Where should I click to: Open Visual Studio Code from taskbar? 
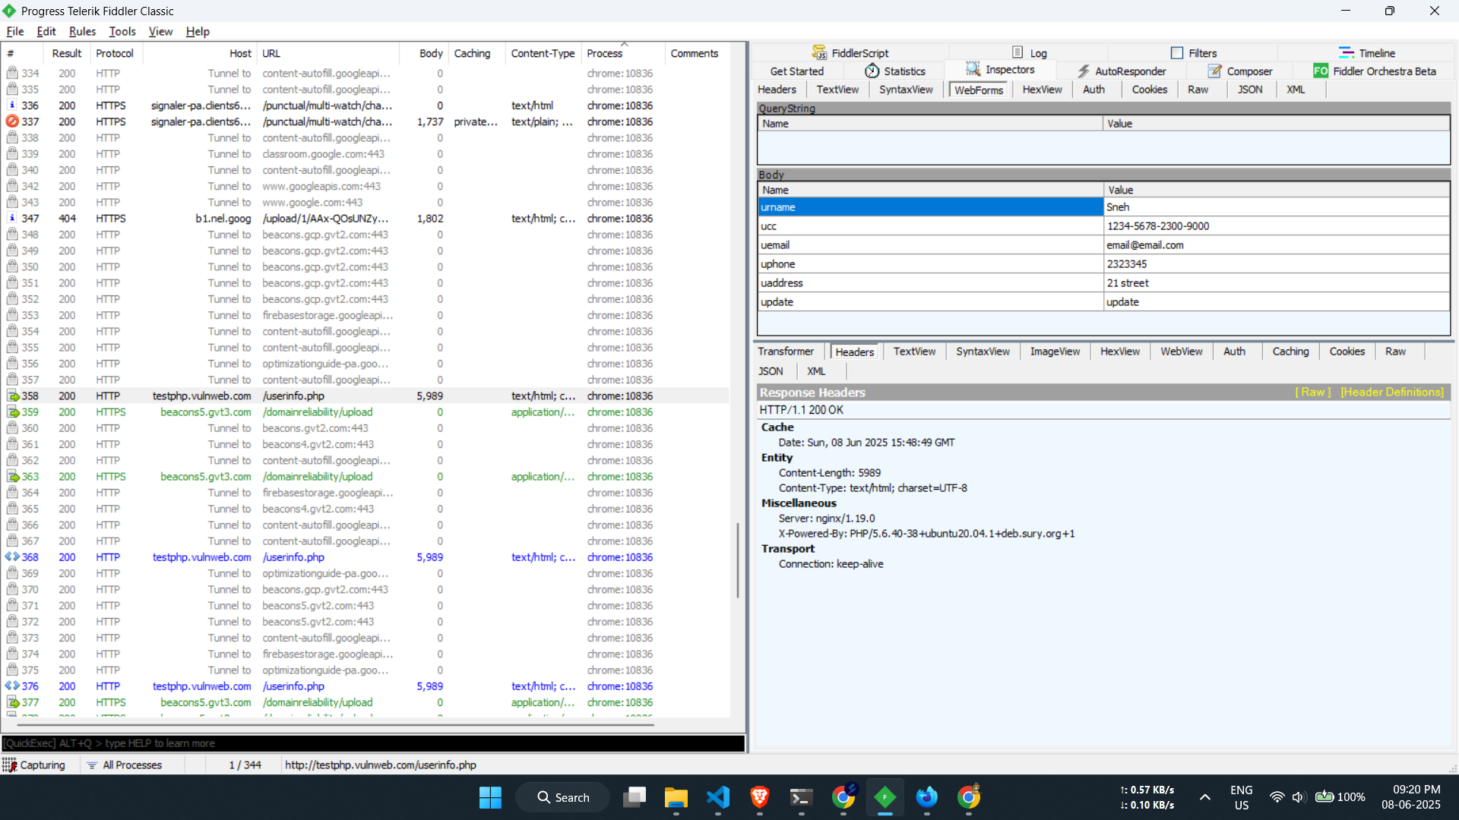(718, 797)
